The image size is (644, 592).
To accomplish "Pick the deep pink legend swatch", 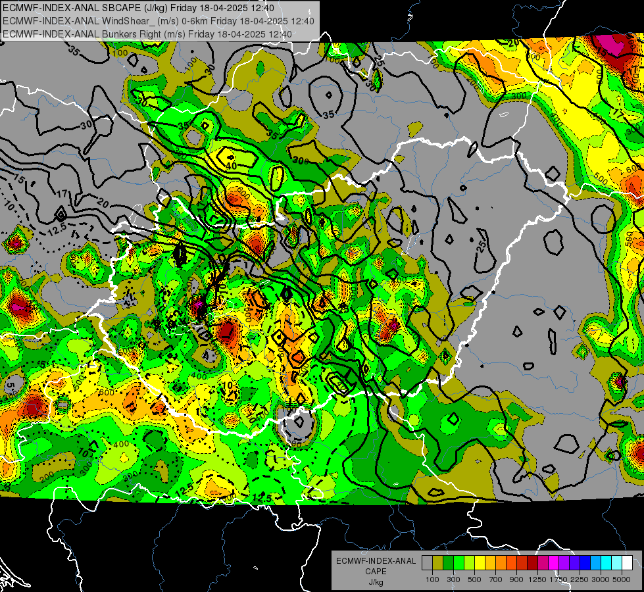I will pyautogui.click(x=543, y=563).
